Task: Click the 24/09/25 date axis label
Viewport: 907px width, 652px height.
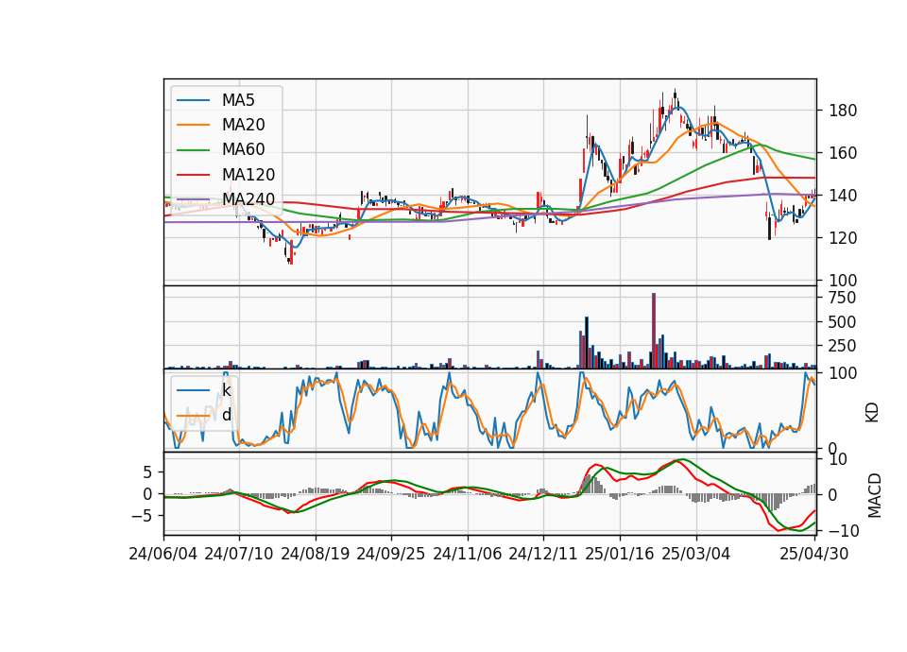Action: (x=390, y=554)
